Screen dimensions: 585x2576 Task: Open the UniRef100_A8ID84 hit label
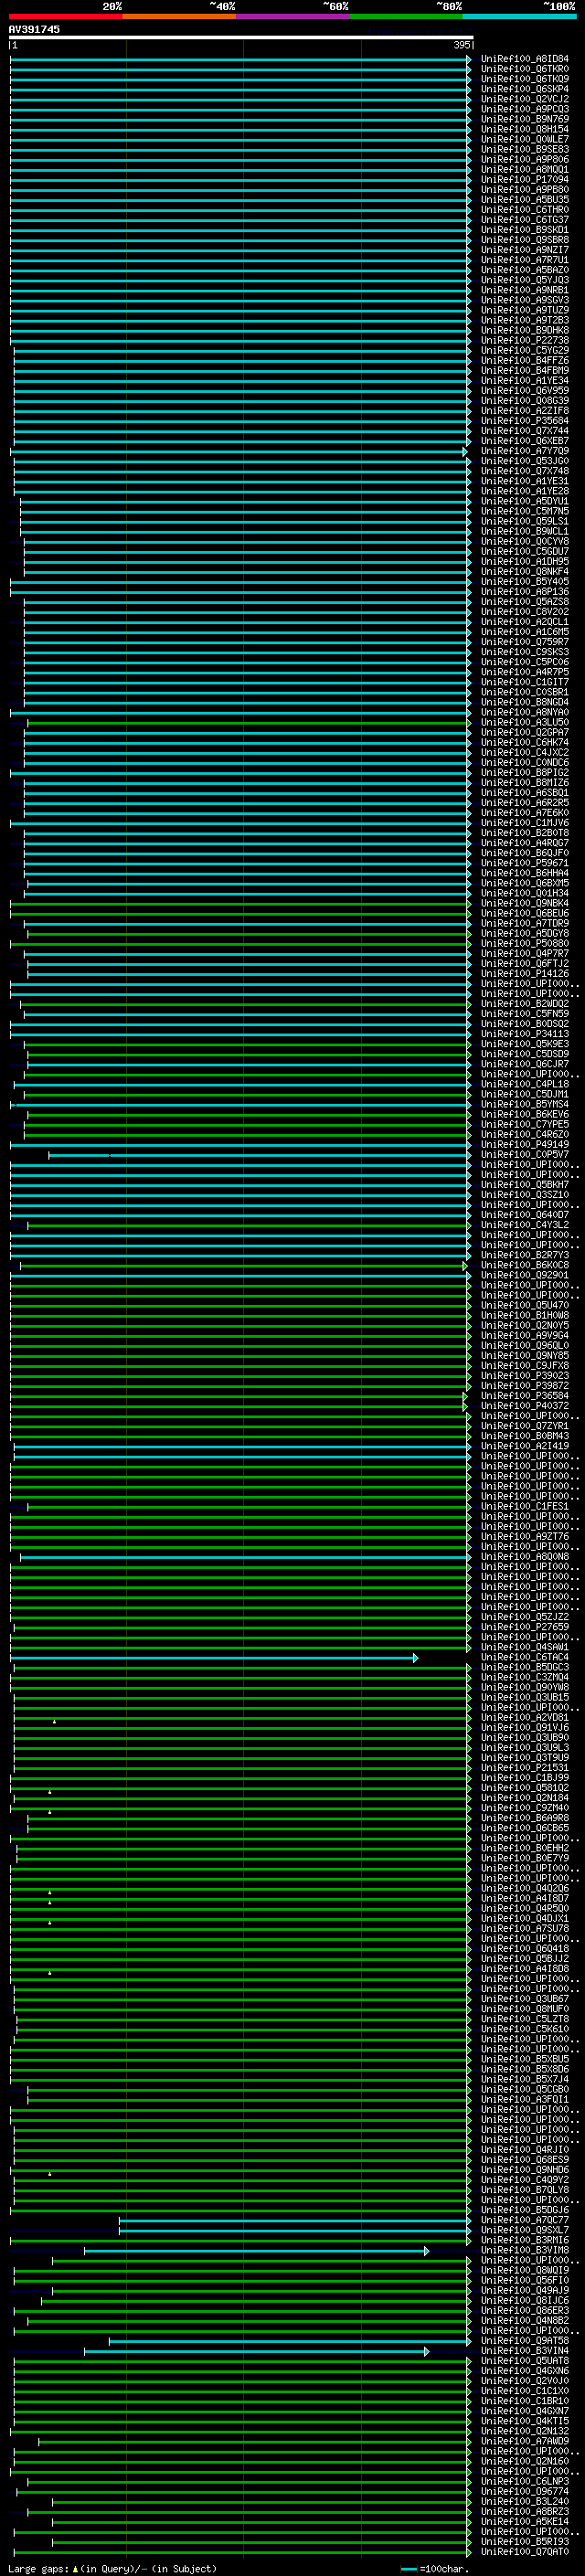point(524,59)
